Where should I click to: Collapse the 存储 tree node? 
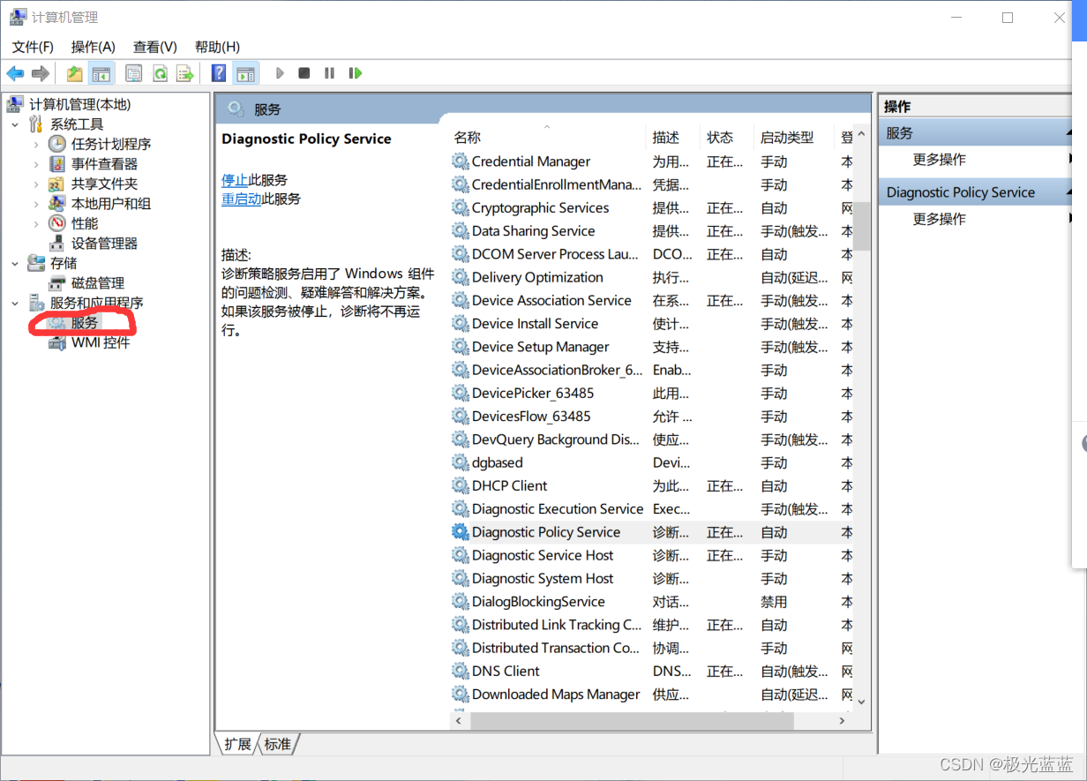[15, 263]
